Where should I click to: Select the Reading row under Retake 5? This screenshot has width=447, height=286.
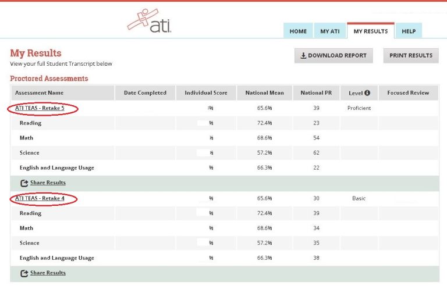[30, 123]
